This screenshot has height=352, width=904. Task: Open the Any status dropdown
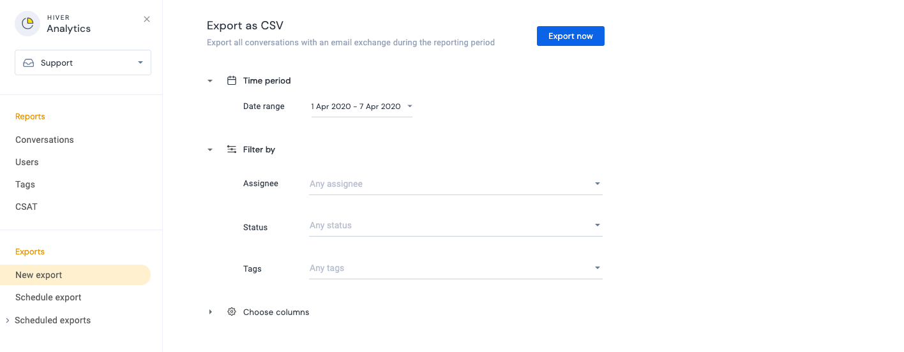click(456, 225)
